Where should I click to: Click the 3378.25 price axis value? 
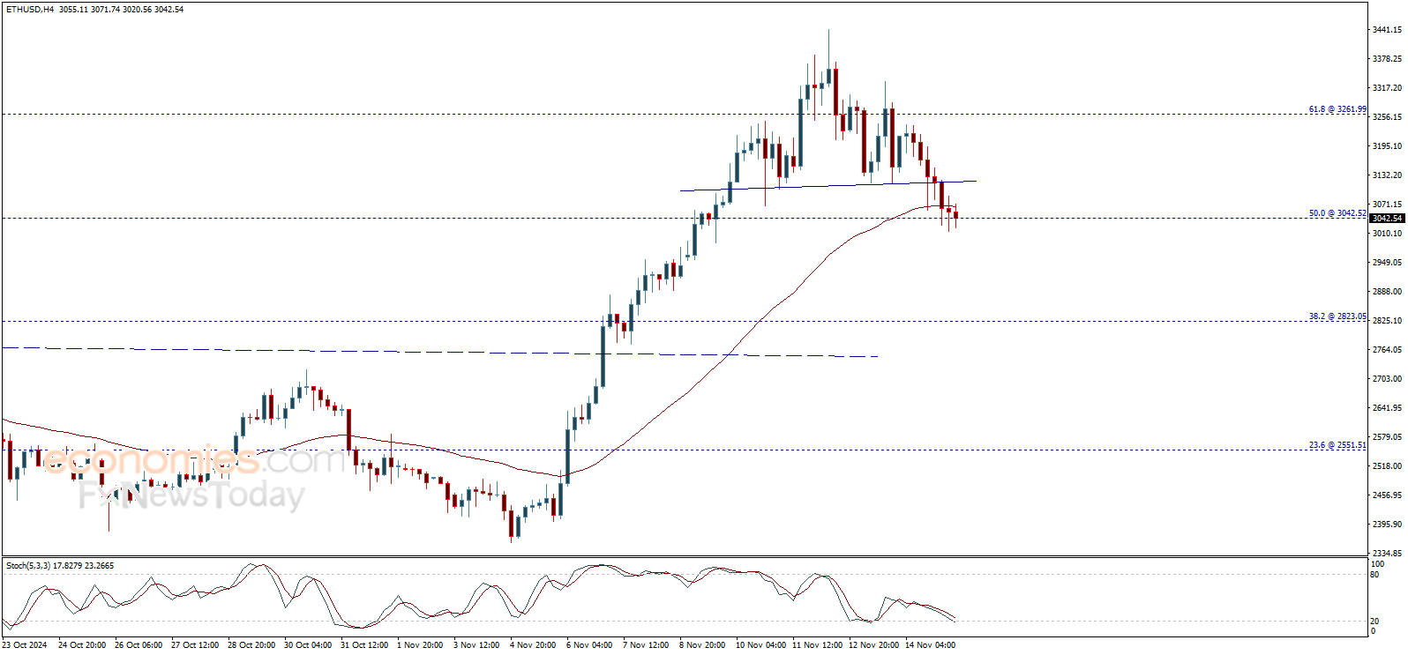coord(1387,59)
